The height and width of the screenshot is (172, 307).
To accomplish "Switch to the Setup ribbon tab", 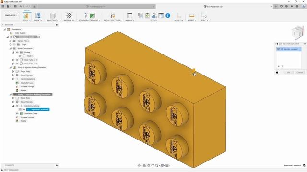I will tap(27, 11).
